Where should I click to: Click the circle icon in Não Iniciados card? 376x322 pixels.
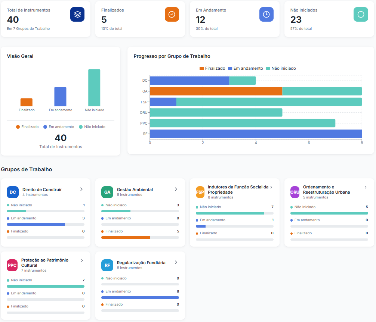tap(361, 14)
